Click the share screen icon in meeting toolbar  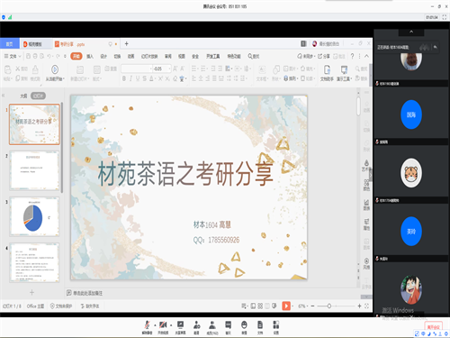point(180,325)
